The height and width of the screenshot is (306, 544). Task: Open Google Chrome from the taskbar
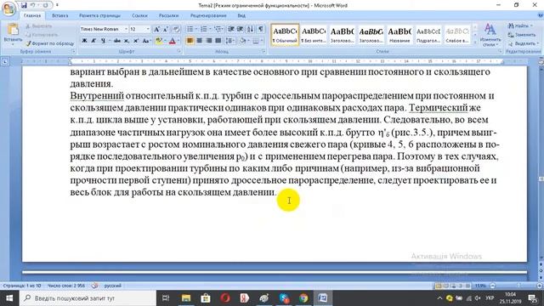tap(303, 298)
